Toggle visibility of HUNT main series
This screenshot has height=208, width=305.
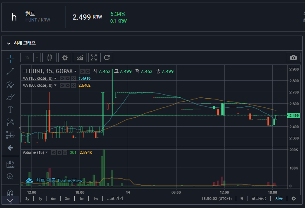click(x=82, y=72)
